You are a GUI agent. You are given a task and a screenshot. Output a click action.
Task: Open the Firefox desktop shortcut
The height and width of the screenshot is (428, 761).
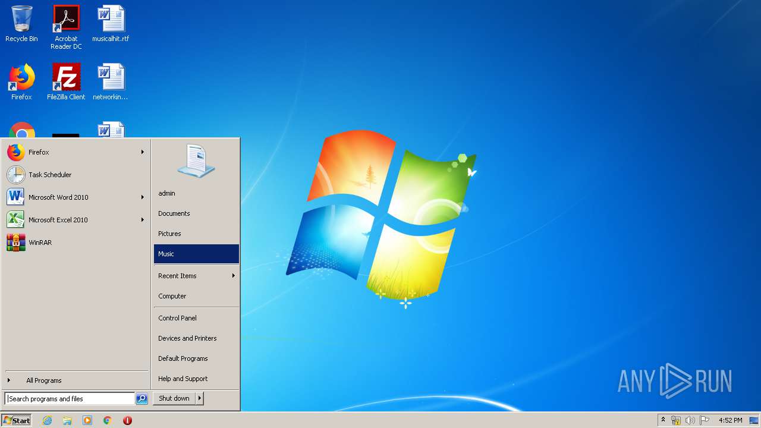(21, 82)
